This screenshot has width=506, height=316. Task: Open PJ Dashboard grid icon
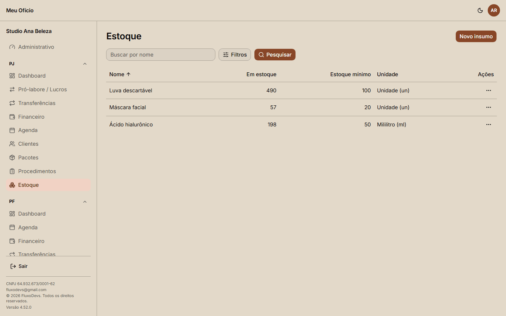(x=12, y=76)
